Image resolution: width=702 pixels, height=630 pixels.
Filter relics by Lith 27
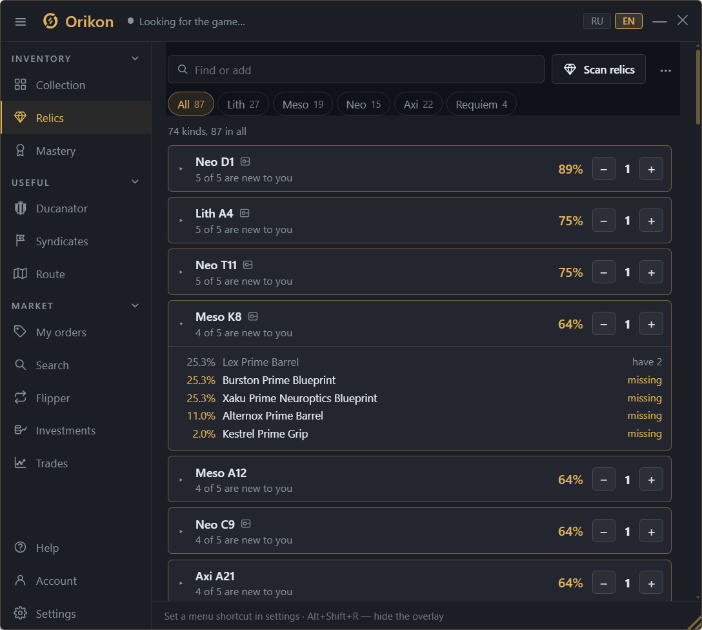click(243, 104)
